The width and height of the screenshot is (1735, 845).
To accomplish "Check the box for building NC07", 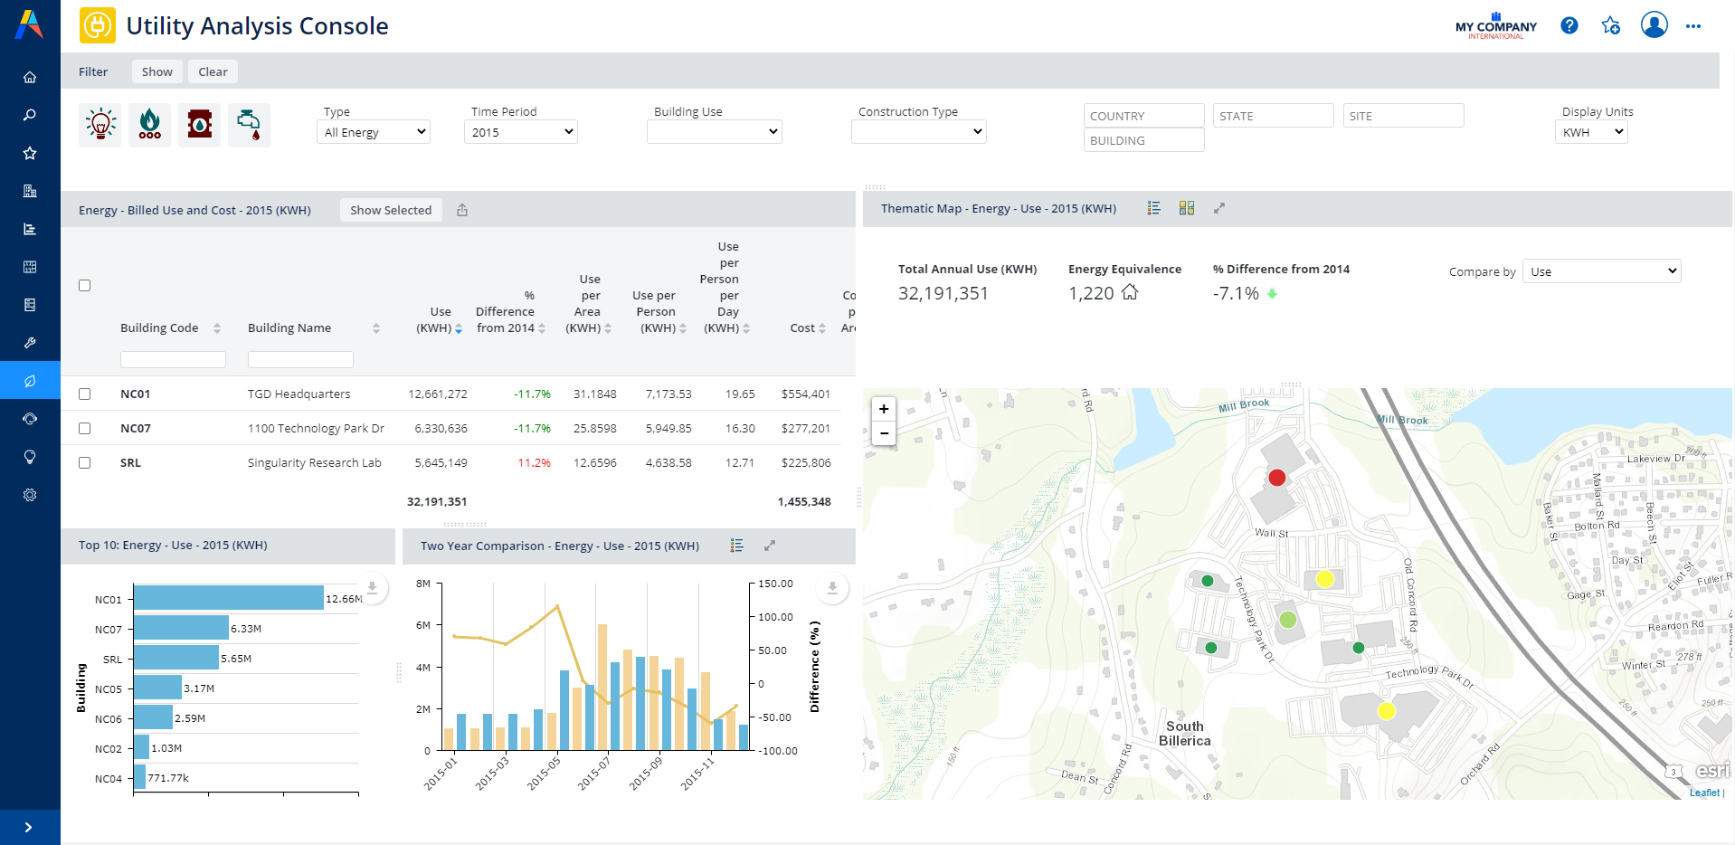I will click(x=85, y=429).
